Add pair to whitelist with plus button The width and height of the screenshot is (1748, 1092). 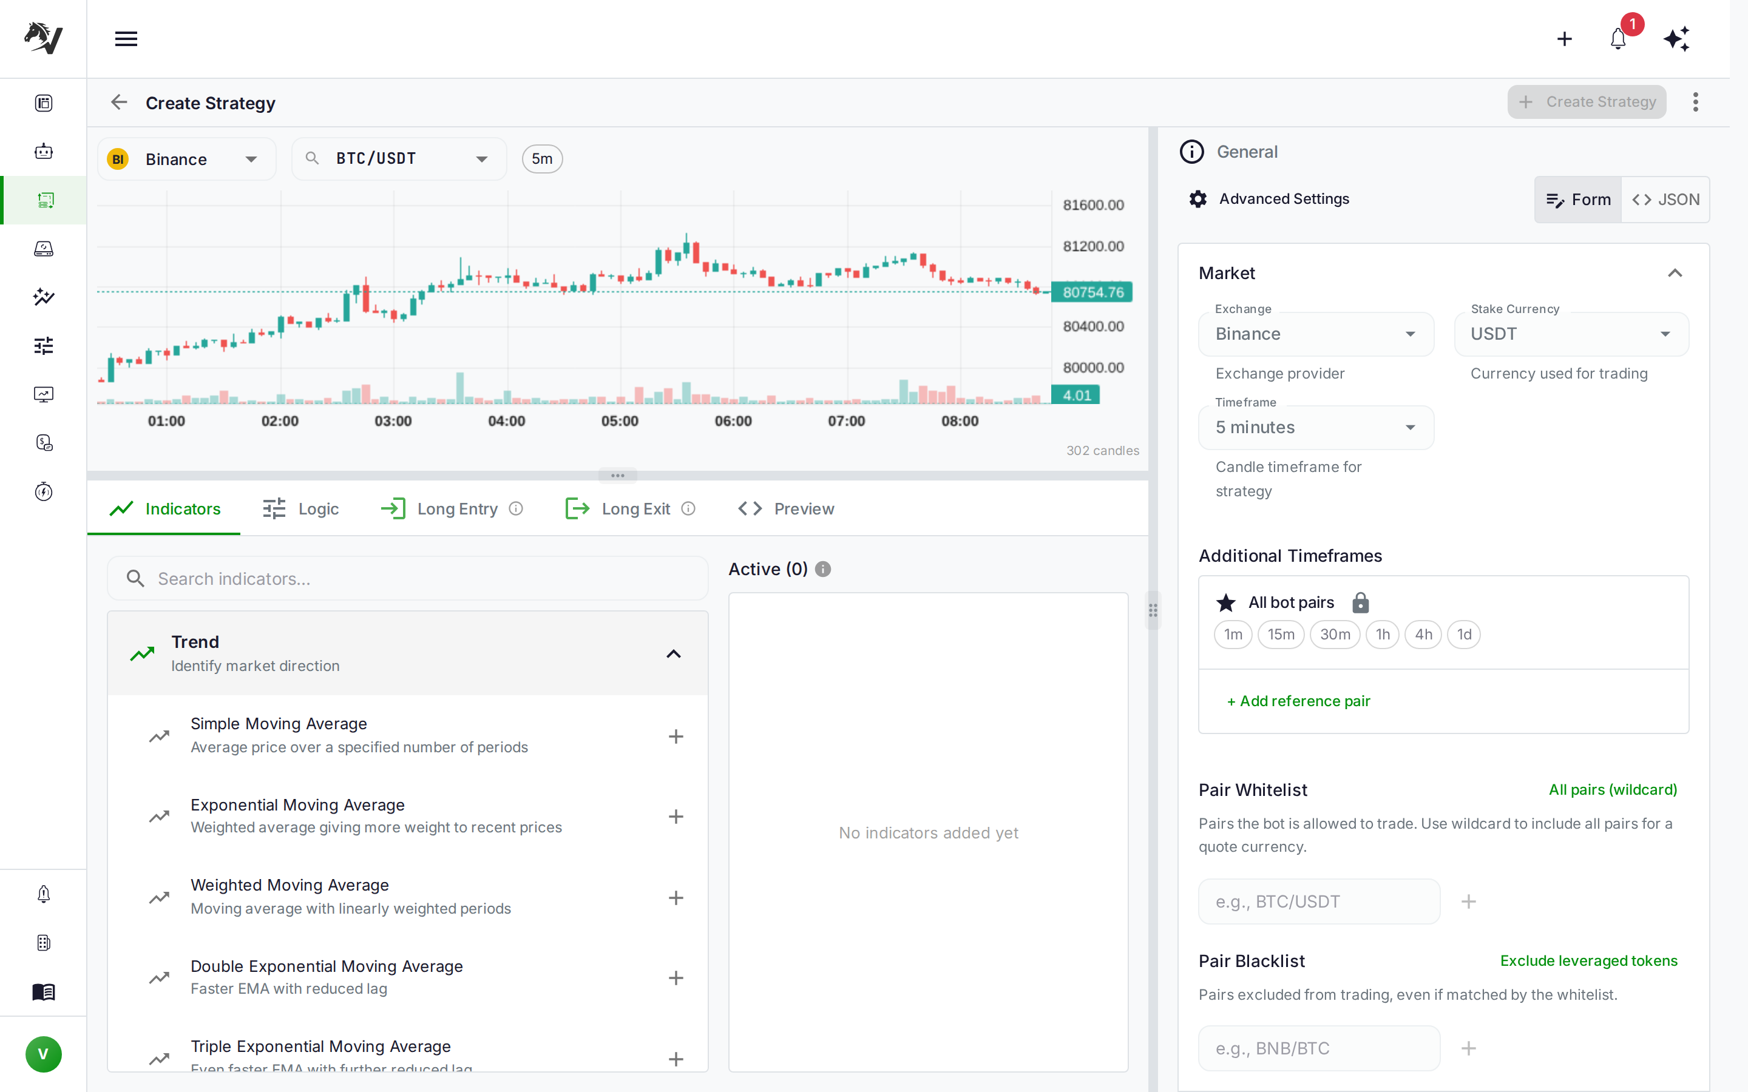point(1468,902)
